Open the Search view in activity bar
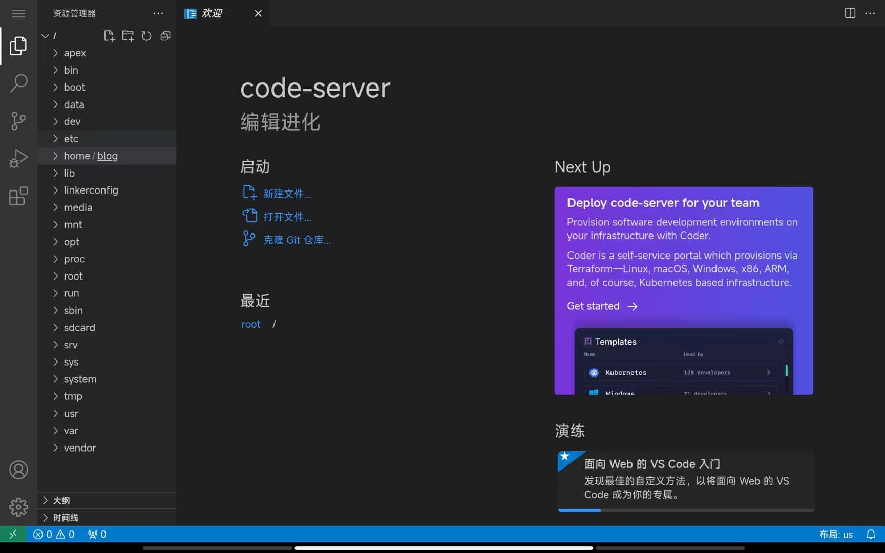The width and height of the screenshot is (885, 553). click(18, 83)
